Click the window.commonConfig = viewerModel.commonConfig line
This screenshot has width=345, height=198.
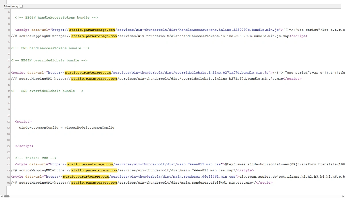[67, 127]
